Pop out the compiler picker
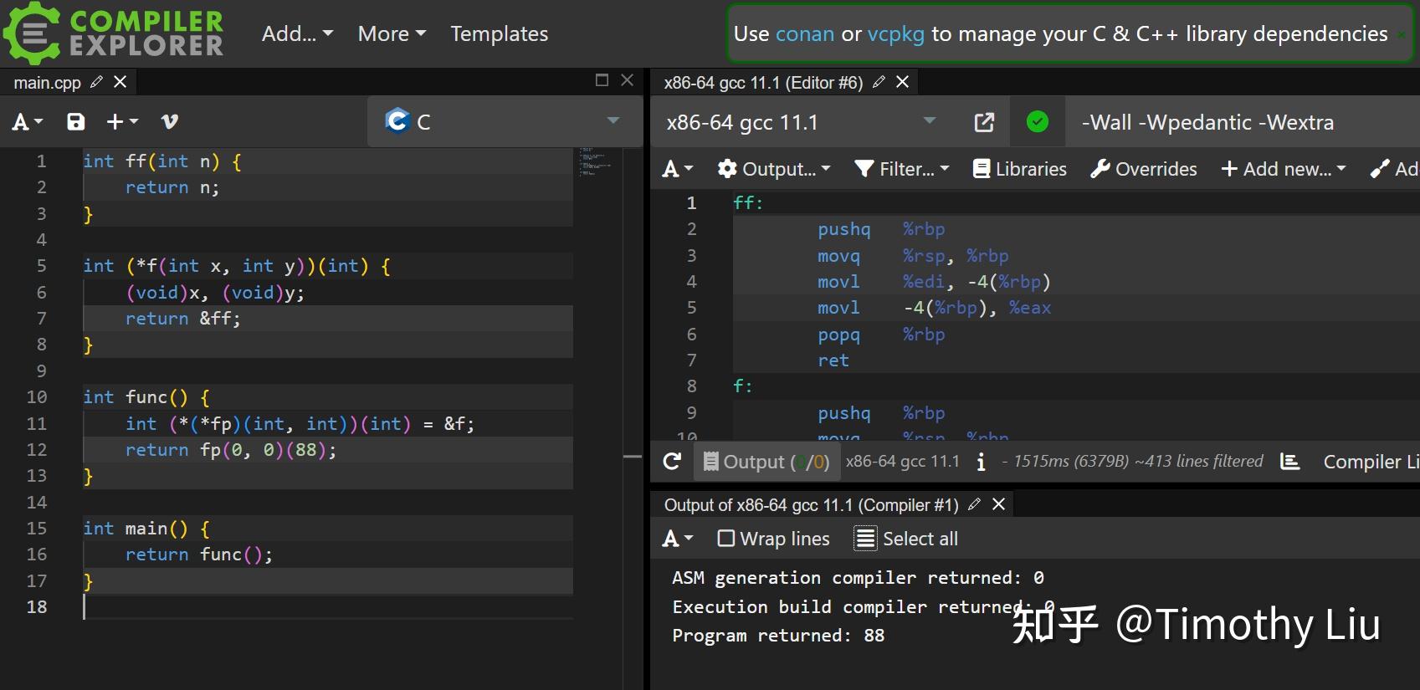Image resolution: width=1420 pixels, height=690 pixels. pyautogui.click(x=985, y=122)
